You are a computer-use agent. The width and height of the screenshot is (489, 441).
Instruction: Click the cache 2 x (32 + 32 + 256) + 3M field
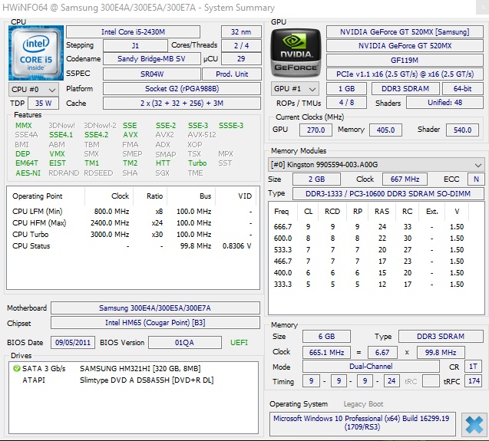coord(182,104)
